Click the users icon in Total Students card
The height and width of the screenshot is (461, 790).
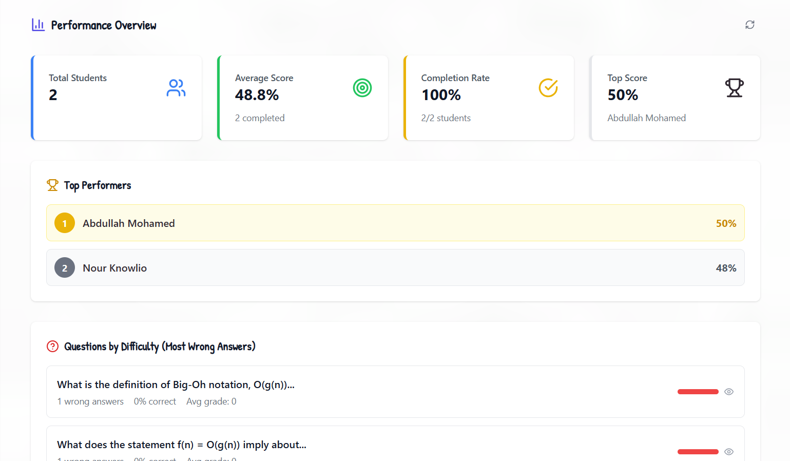click(176, 88)
